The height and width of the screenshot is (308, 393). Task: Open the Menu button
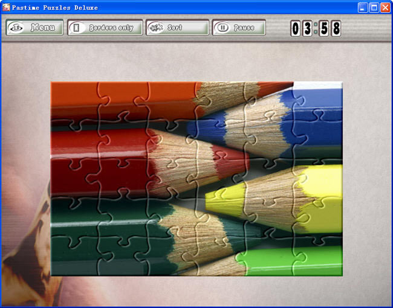tap(34, 28)
